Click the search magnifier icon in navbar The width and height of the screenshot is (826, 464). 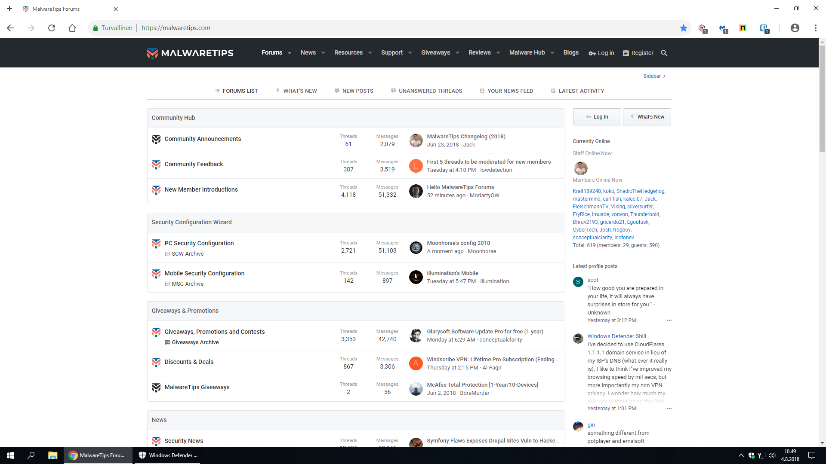tap(664, 53)
